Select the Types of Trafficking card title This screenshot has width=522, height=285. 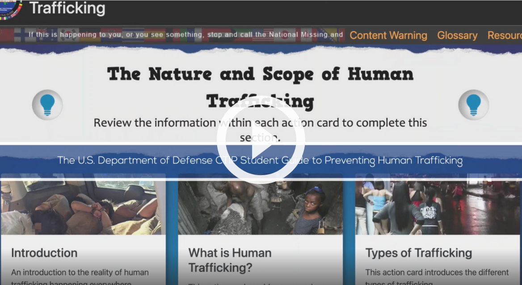[418, 253]
